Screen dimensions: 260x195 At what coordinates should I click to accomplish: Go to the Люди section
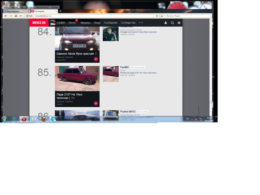coord(97,23)
